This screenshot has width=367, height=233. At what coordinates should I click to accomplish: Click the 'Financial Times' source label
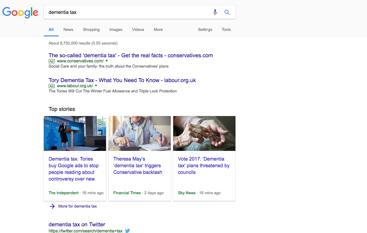tap(127, 193)
